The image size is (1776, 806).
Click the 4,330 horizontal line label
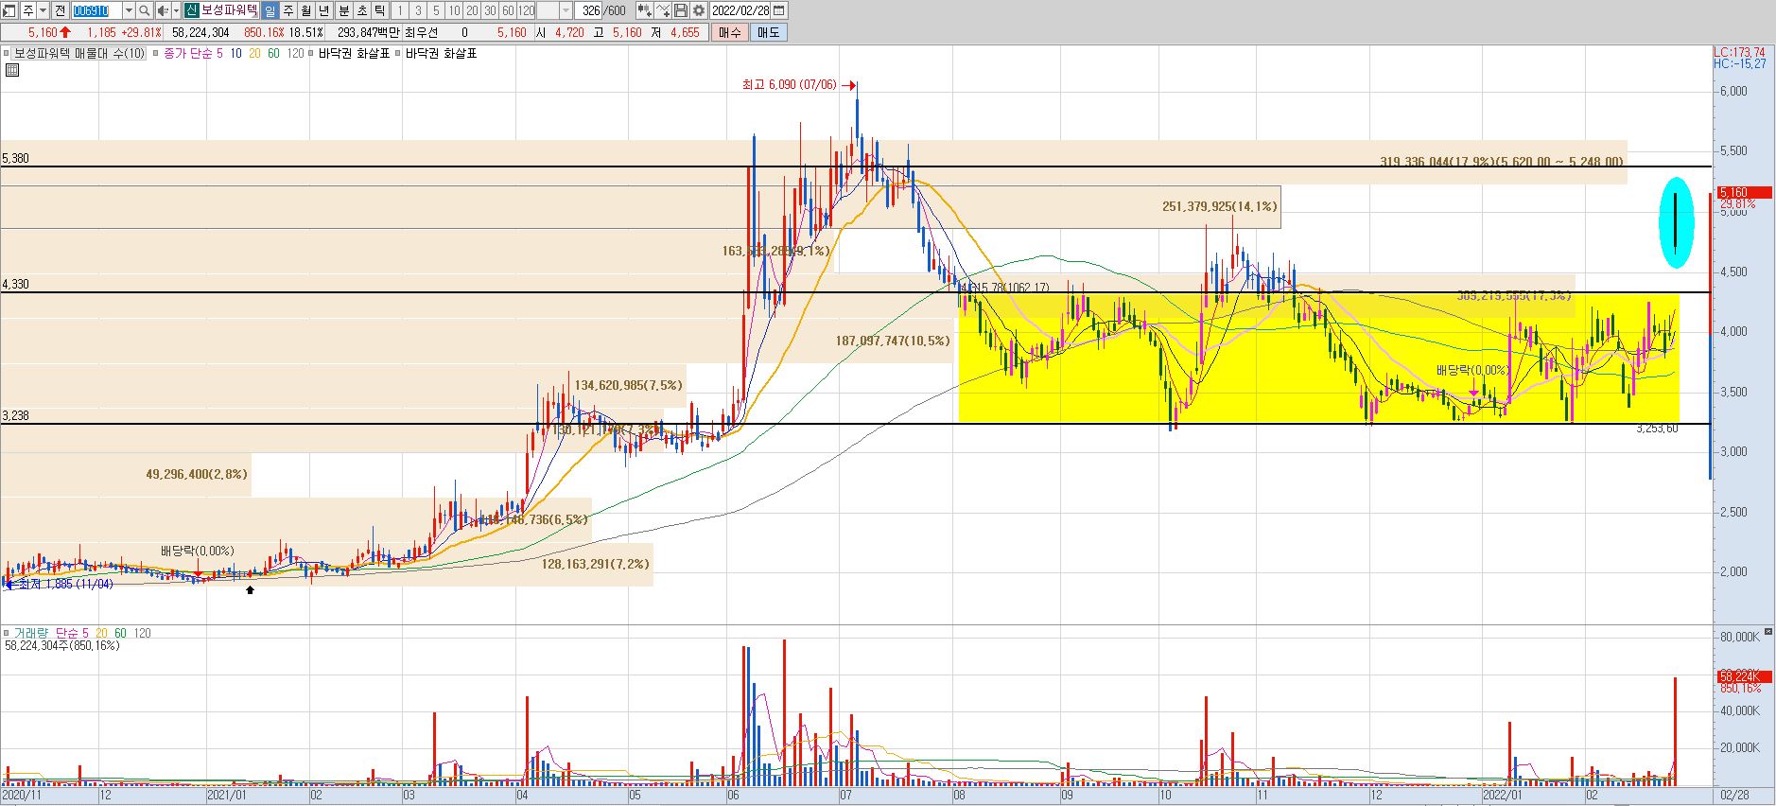15,284
